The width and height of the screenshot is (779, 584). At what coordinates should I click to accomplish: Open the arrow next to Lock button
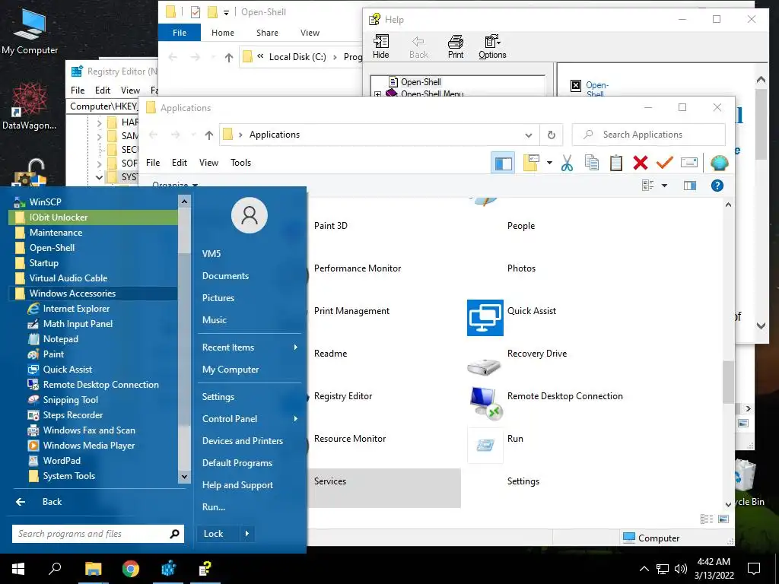(x=247, y=534)
